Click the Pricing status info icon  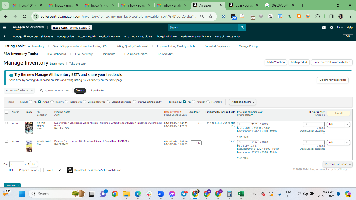(x=252, y=115)
